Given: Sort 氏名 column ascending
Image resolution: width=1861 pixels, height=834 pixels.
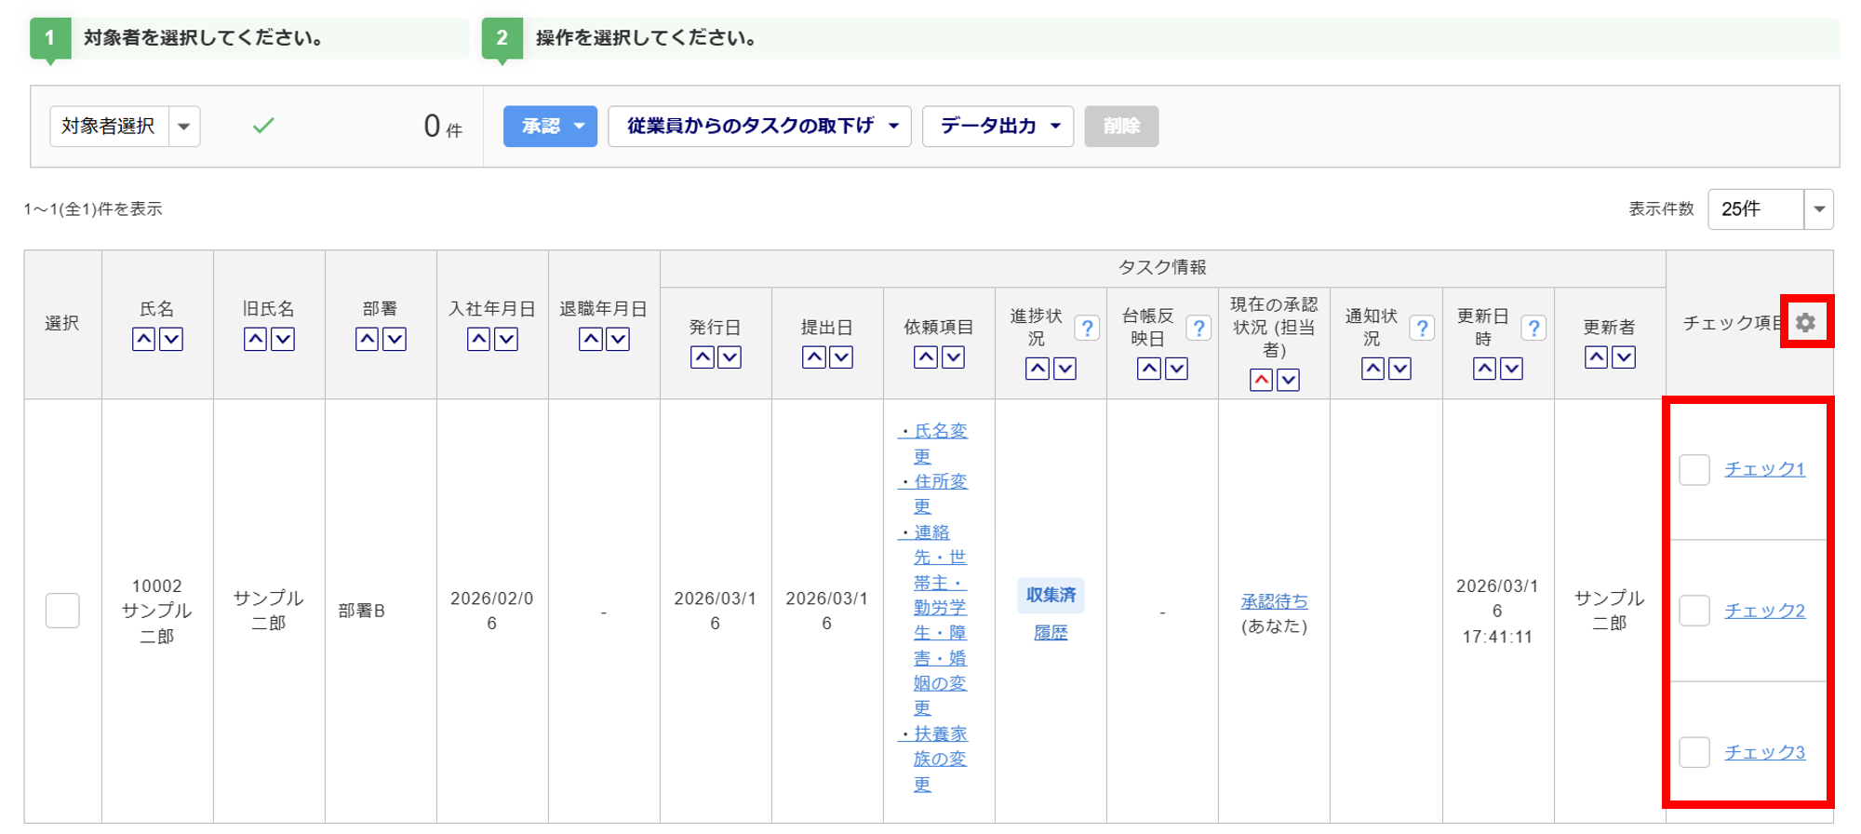Looking at the screenshot, I should coord(143,340).
